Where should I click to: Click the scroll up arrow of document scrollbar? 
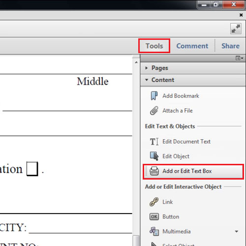click(136, 62)
